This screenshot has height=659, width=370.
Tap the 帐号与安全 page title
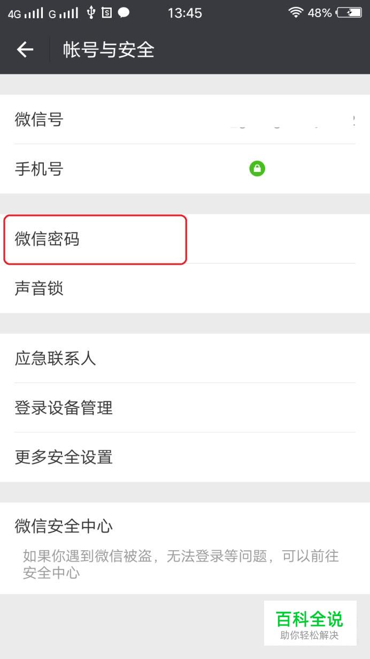(x=109, y=50)
